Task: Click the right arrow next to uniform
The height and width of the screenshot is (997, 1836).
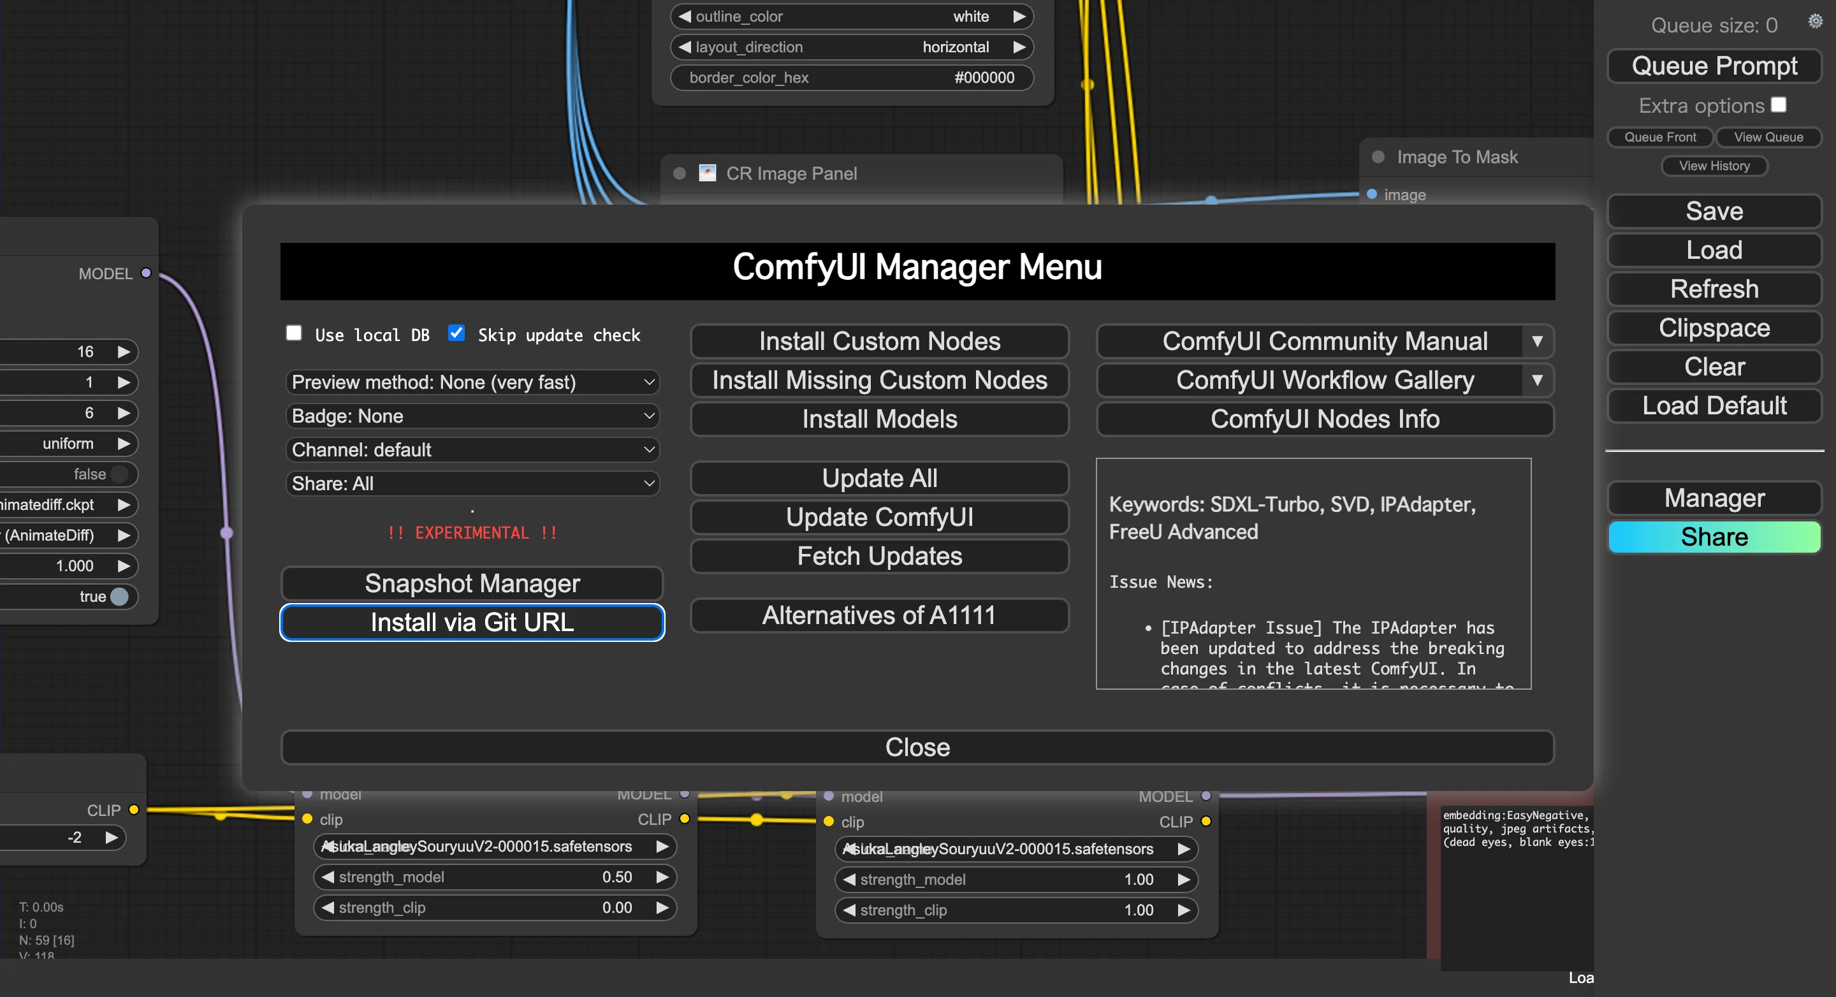Action: pos(123,443)
